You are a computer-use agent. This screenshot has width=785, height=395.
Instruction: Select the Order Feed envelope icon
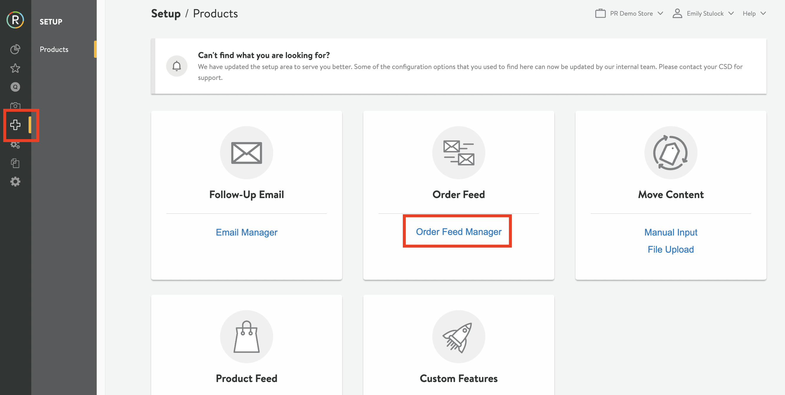coord(459,152)
